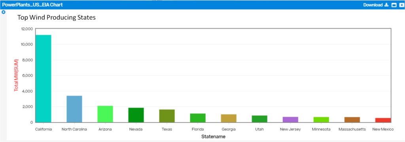The image size is (405, 142).
Task: Click the 'Statename' x-axis title
Action: (213, 136)
